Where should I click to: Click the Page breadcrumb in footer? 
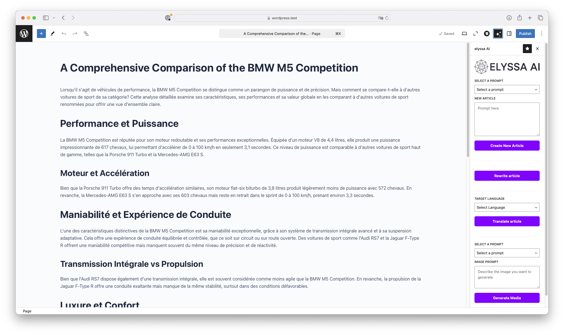pyautogui.click(x=27, y=311)
